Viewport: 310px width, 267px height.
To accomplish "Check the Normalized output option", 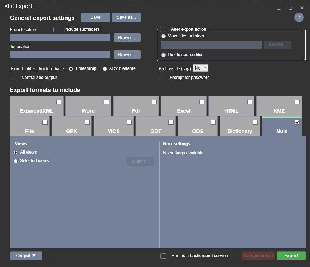I will pos(13,78).
